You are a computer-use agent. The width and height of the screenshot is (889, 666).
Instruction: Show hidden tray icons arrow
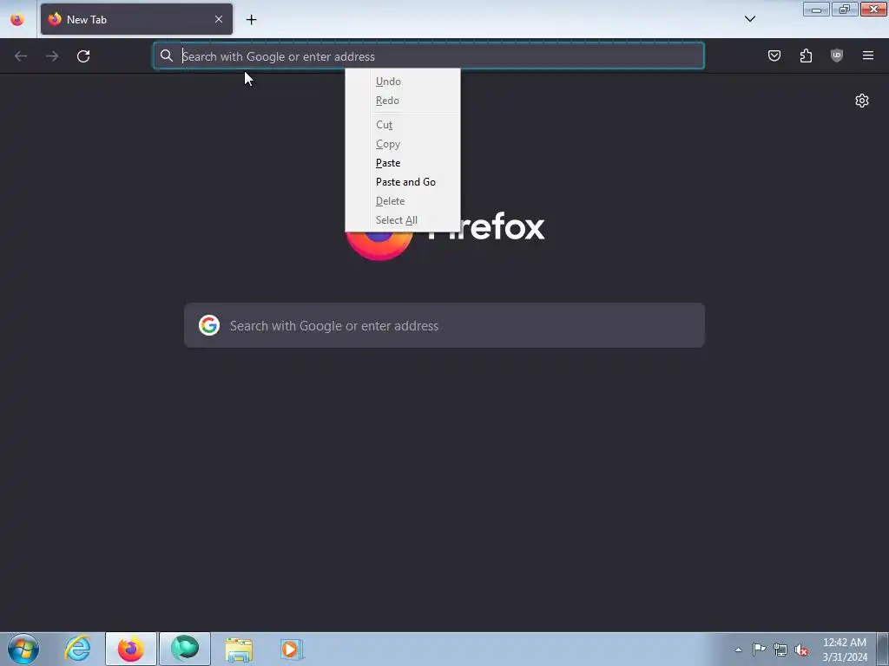(738, 650)
